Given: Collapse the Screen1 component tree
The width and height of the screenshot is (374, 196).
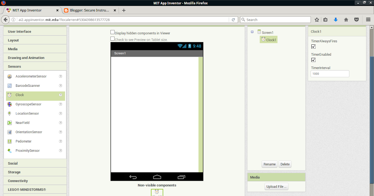Looking at the screenshot, I should coord(252,32).
